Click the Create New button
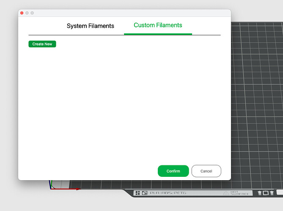This screenshot has width=283, height=211. point(42,44)
